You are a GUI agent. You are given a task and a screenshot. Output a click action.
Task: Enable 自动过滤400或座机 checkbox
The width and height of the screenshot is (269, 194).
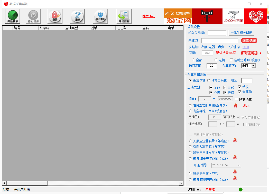(x=231, y=60)
